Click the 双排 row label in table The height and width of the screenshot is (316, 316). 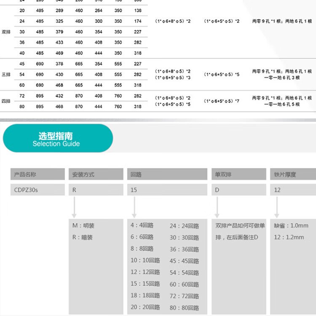(6, 31)
